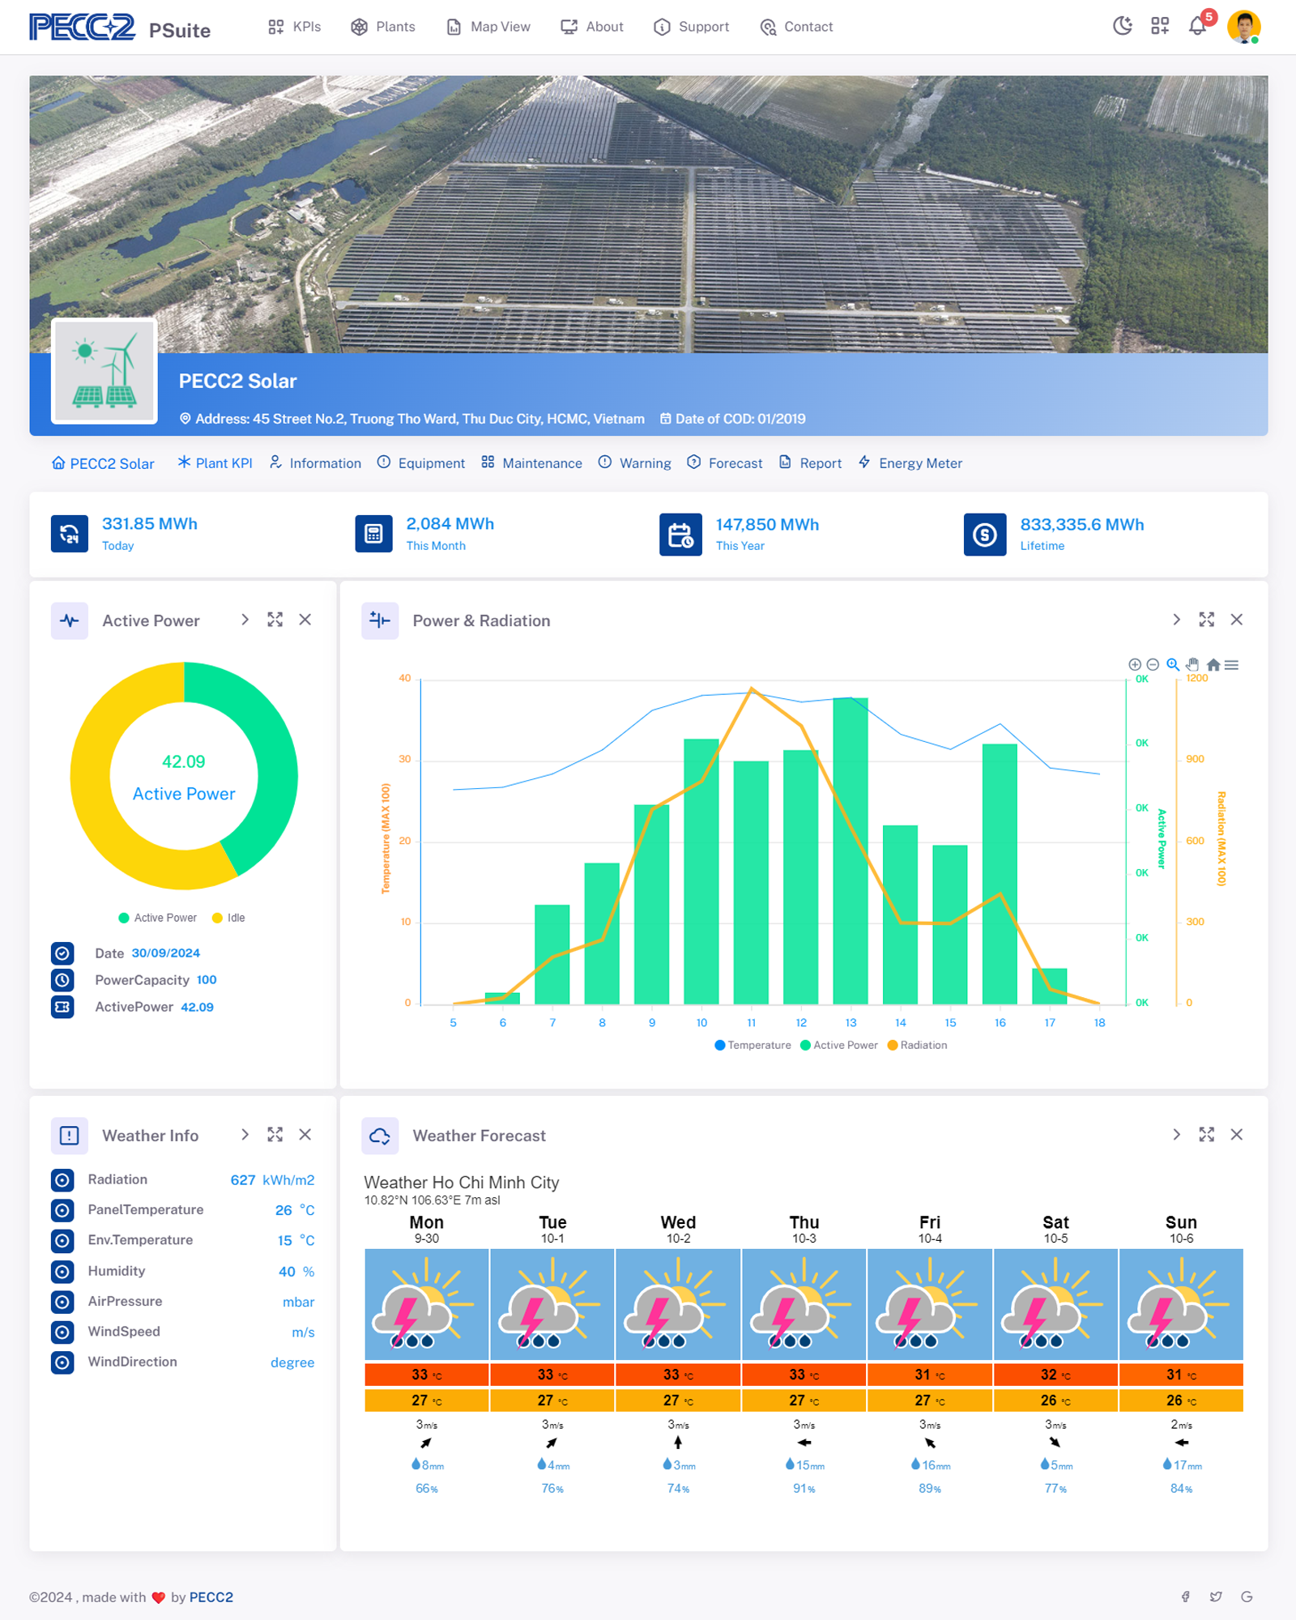This screenshot has height=1620, width=1296.
Task: Open the chart hamburger export menu
Action: [1231, 665]
